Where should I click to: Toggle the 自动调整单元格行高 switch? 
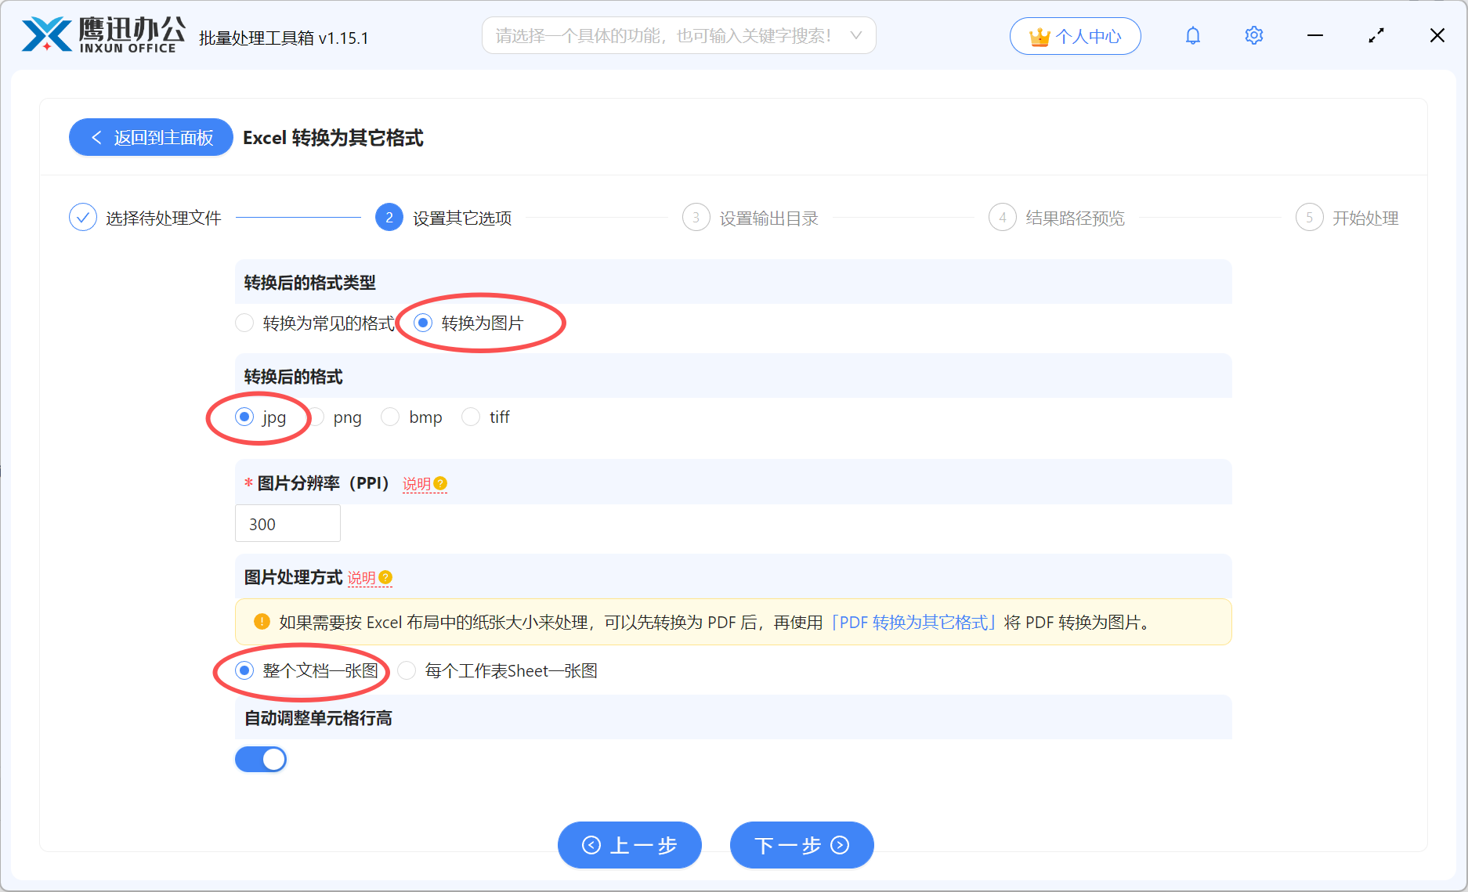(261, 759)
